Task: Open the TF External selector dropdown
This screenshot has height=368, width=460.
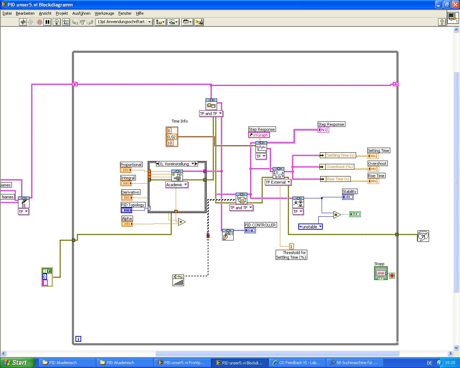Action: tap(278, 182)
